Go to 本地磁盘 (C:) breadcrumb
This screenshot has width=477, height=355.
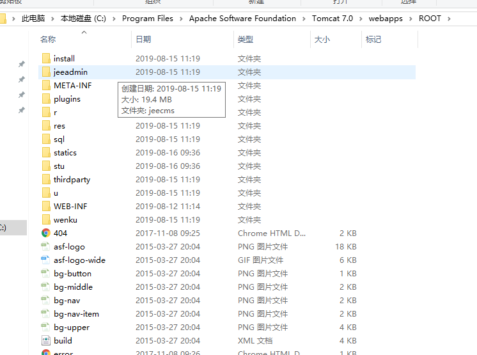click(83, 19)
